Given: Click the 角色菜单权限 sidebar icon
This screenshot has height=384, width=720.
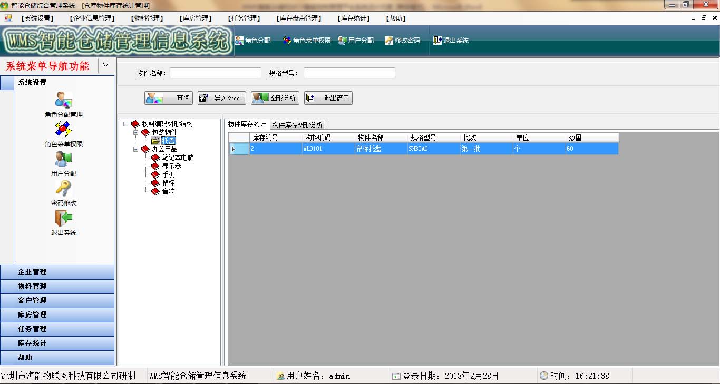Looking at the screenshot, I should tap(64, 130).
